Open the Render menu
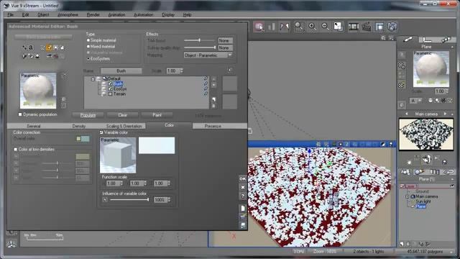This screenshot has height=259, width=460. (x=93, y=14)
